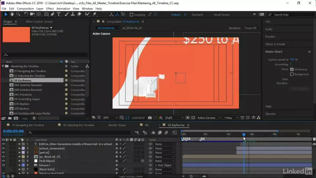Toggle the Snapping checkbox in toolbar
Image resolution: width=316 pixels, height=178 pixels.
tap(131, 15)
